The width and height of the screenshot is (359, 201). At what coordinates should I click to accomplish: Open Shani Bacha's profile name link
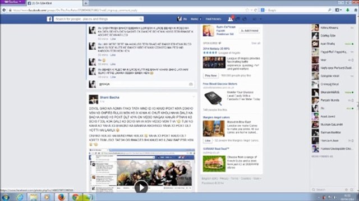109,97
